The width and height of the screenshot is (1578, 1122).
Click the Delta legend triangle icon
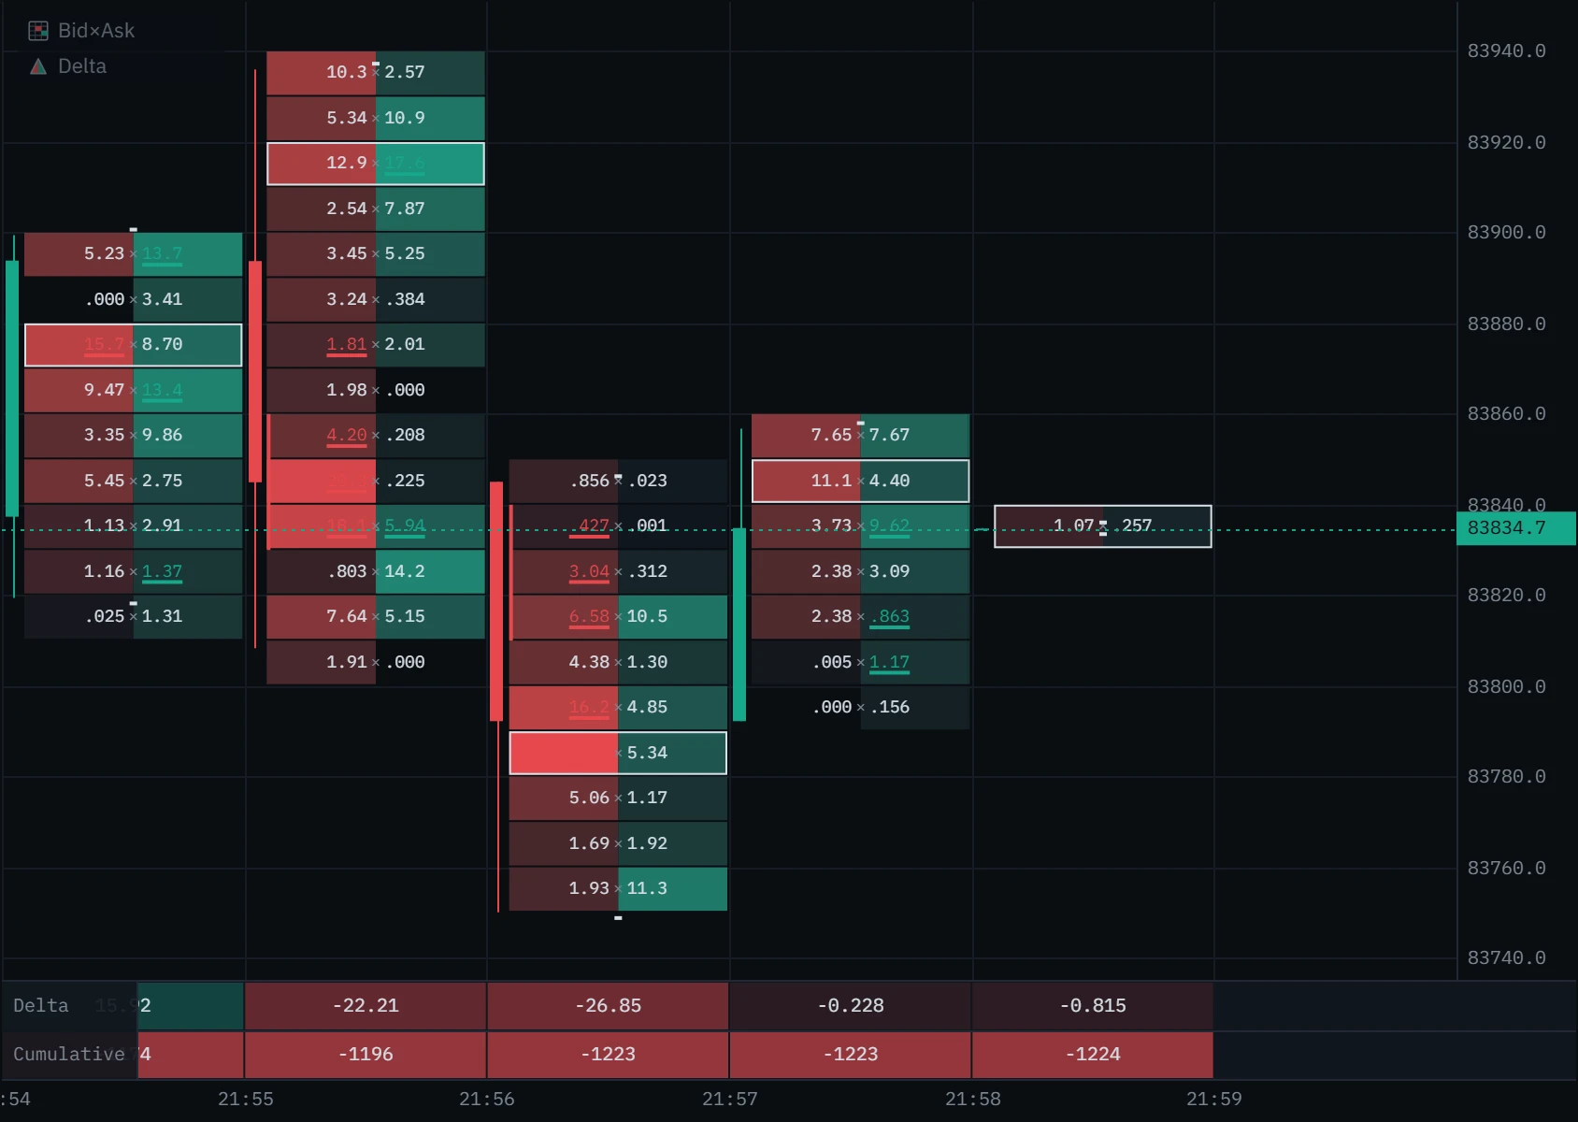click(x=38, y=66)
